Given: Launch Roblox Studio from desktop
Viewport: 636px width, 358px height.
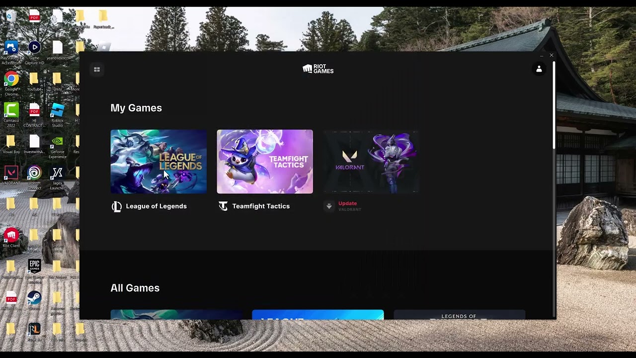Looking at the screenshot, I should pos(58,115).
